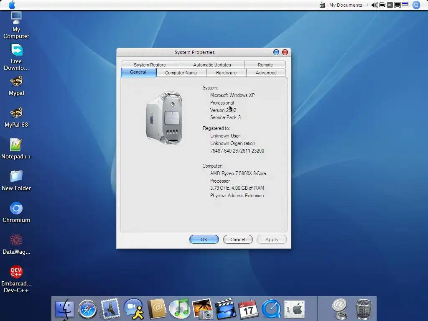Confirm with the OK button
428x321 pixels.
pos(204,239)
